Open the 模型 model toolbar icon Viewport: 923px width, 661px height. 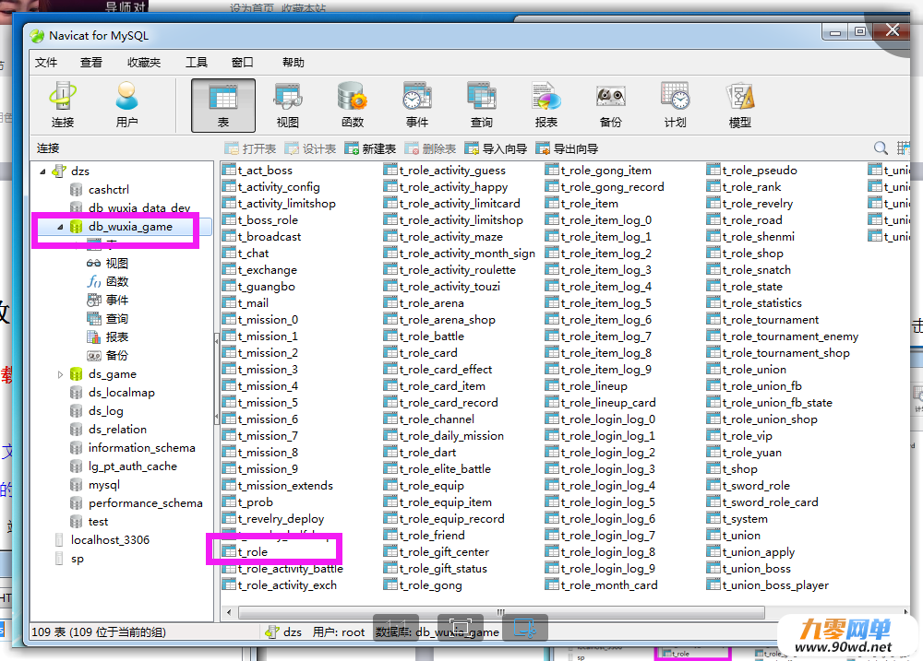[x=740, y=105]
